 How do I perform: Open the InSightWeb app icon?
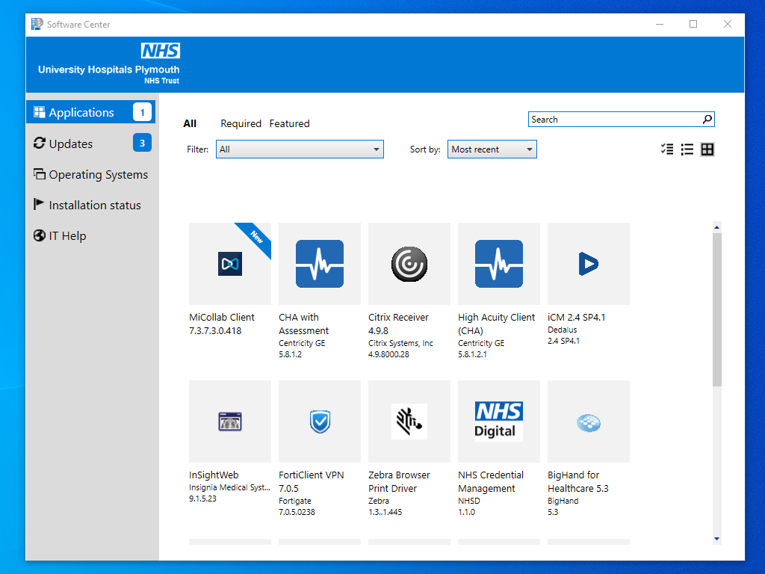(230, 422)
